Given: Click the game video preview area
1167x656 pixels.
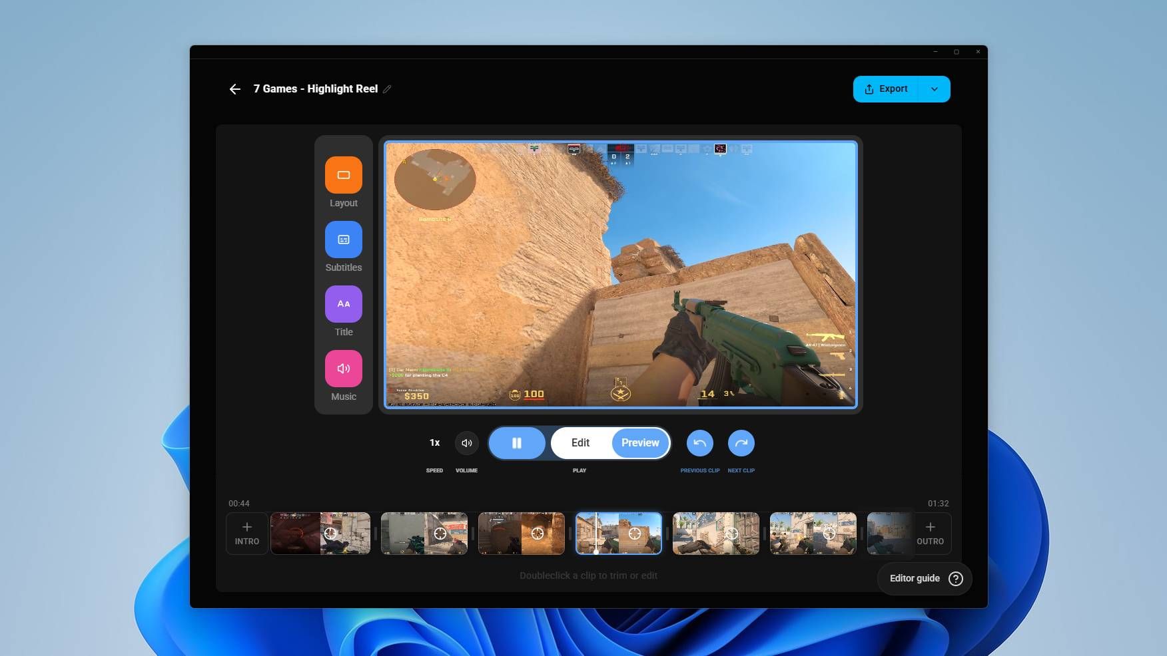Looking at the screenshot, I should [621, 274].
